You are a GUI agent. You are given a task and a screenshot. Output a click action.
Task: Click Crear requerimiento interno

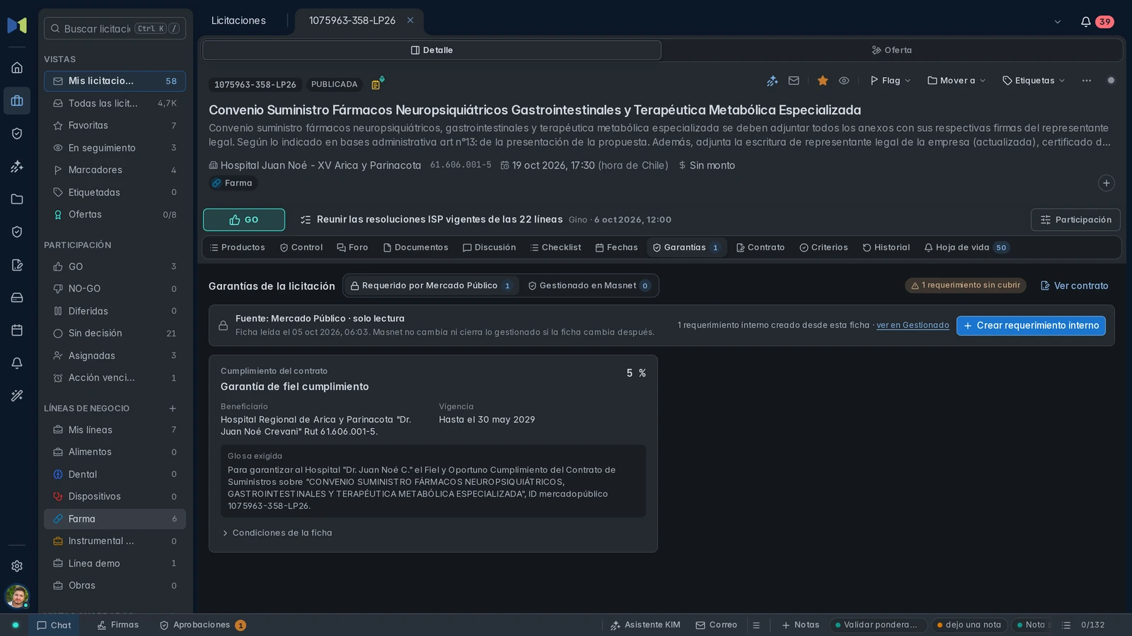click(1031, 326)
